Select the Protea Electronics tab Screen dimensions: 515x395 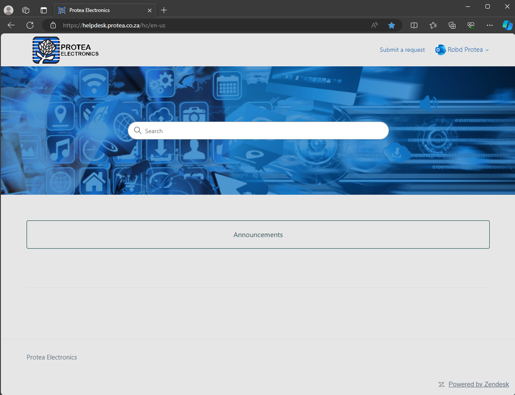pyautogui.click(x=103, y=10)
